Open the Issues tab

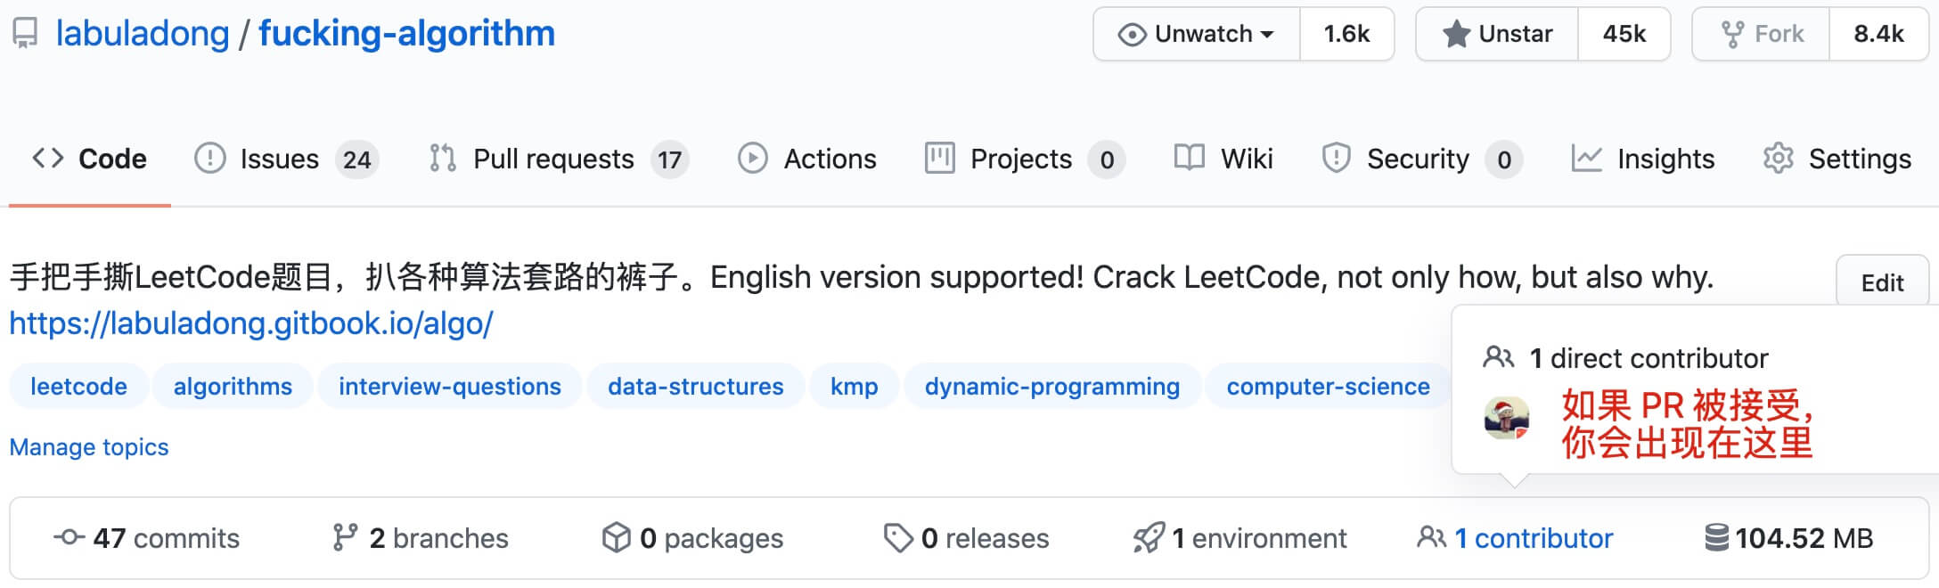[x=279, y=159]
